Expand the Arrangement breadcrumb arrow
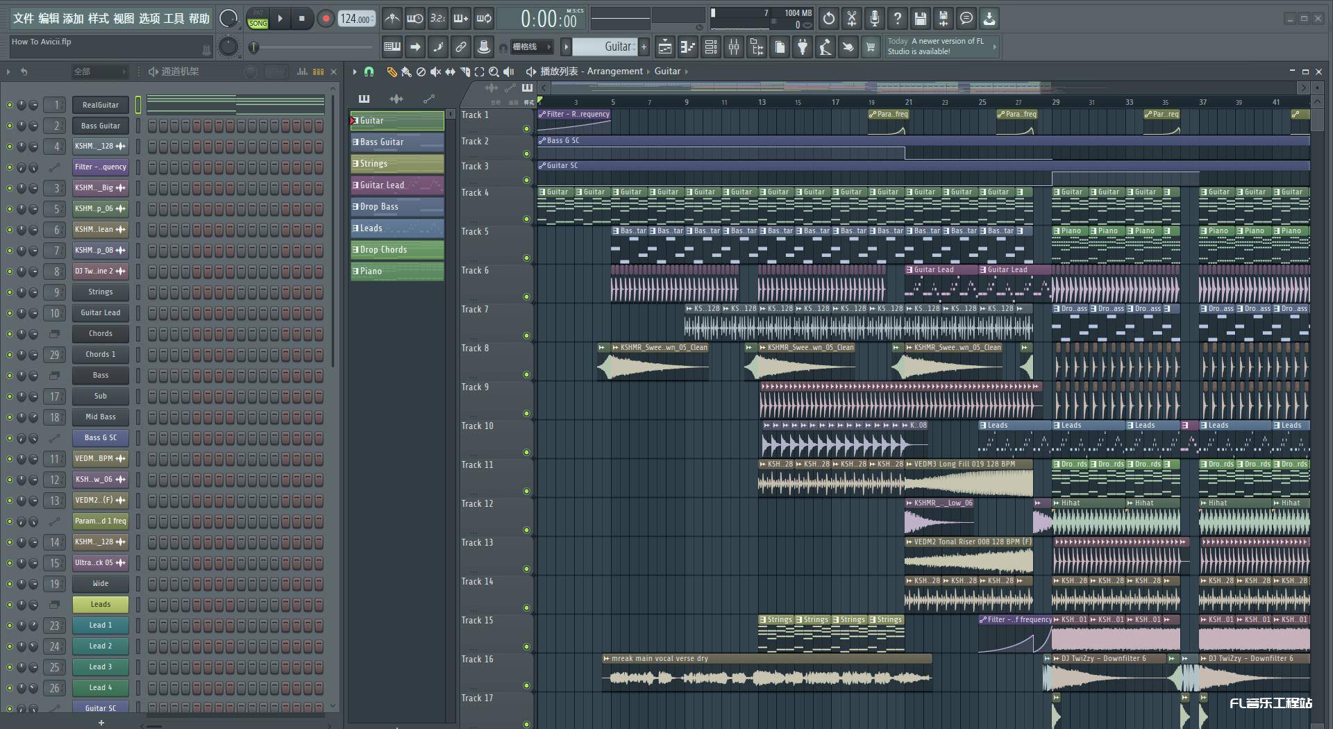 pyautogui.click(x=648, y=72)
